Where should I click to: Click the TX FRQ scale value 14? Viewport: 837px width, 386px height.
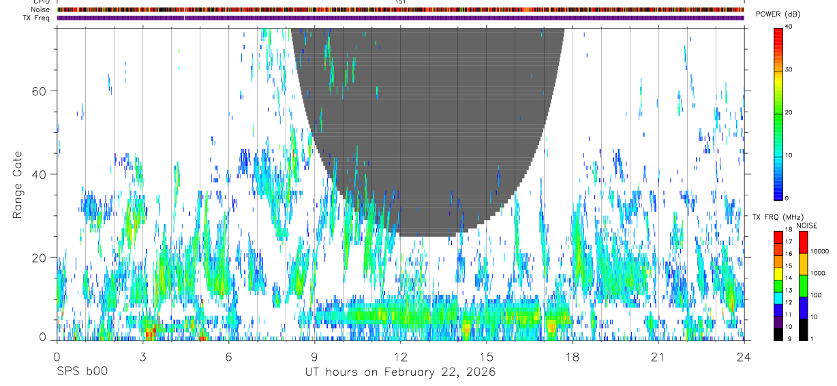click(x=789, y=278)
